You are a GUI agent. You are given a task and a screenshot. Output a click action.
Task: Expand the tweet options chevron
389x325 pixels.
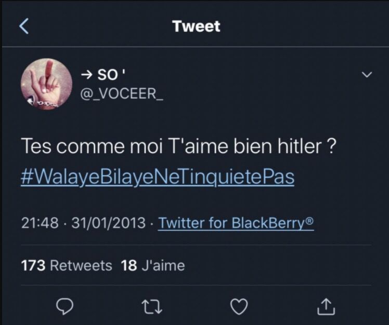pyautogui.click(x=367, y=74)
